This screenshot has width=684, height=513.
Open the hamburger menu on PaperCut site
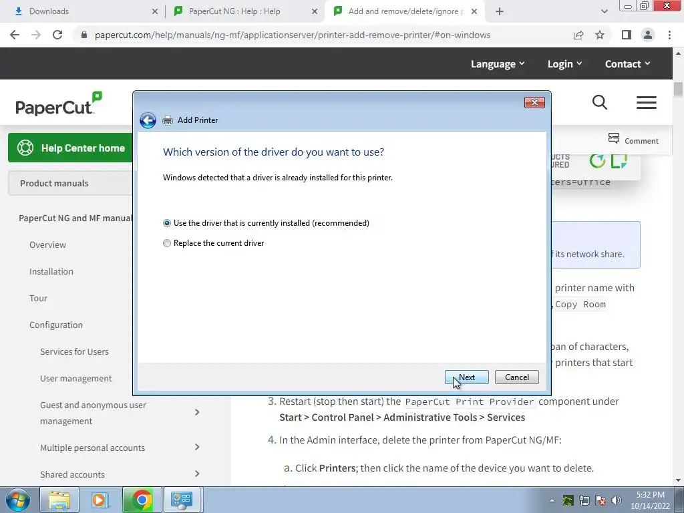coord(647,102)
